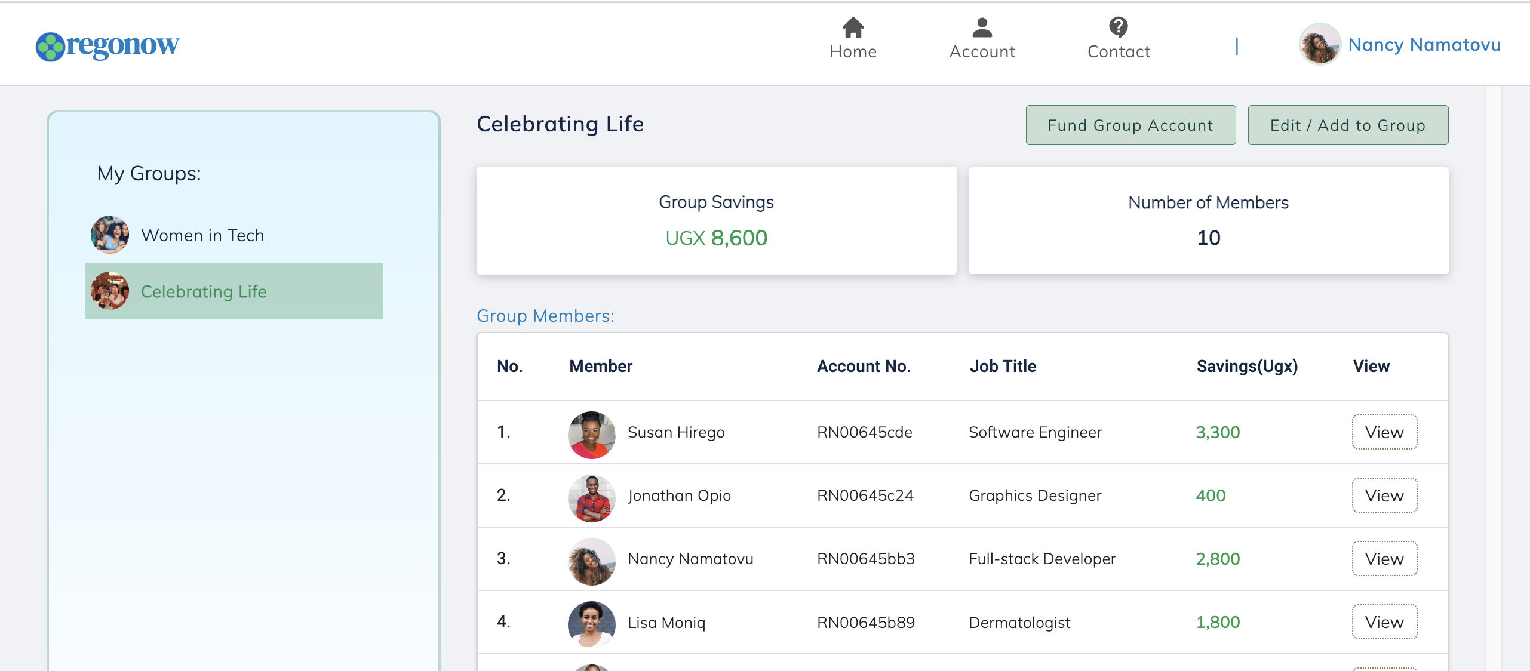Screen dimensions: 1530x671
Task: View Susan Hirego's member details
Action: pyautogui.click(x=1384, y=432)
